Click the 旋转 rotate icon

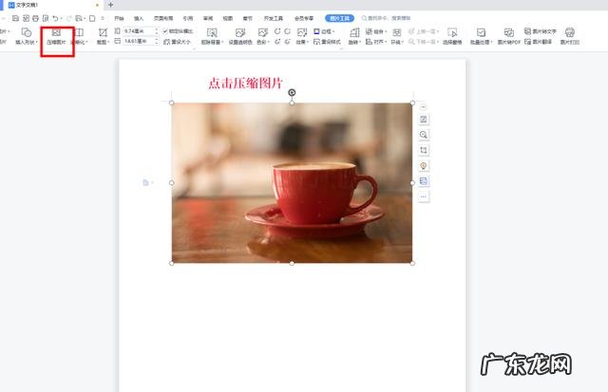354,32
